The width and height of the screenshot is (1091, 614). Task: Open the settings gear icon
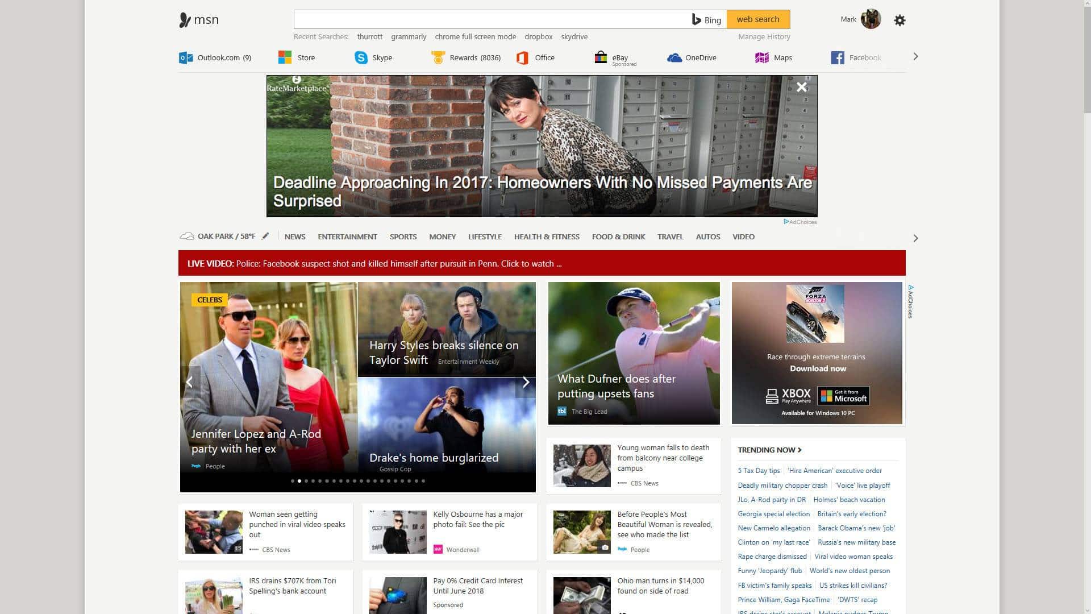pos(900,20)
